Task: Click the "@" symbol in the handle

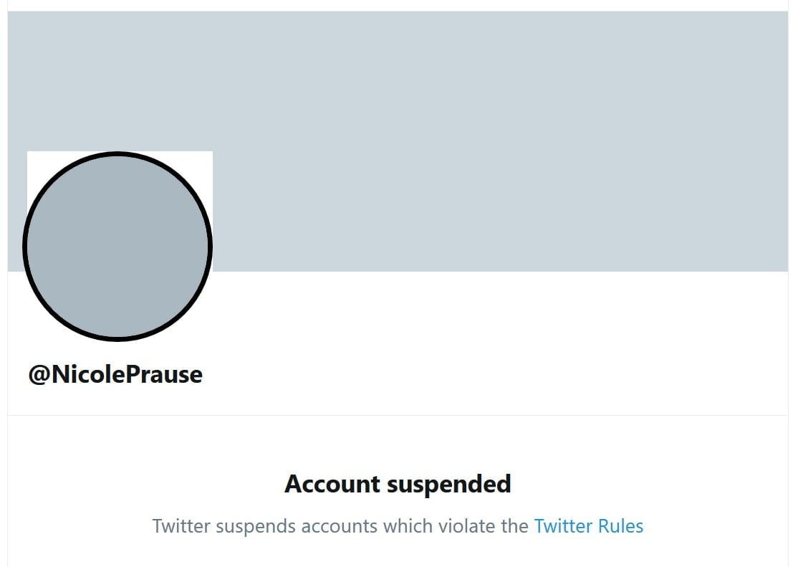Action: (x=39, y=374)
